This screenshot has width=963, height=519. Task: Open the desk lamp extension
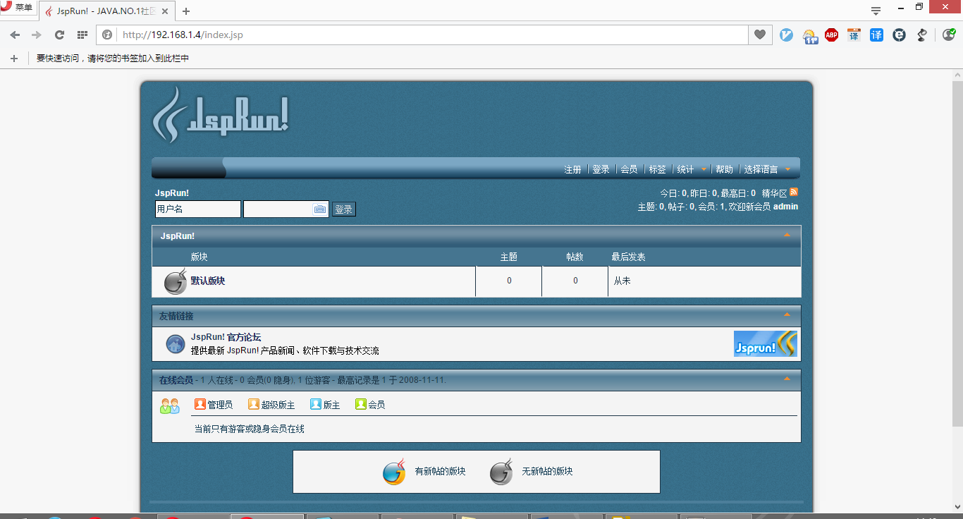(922, 35)
